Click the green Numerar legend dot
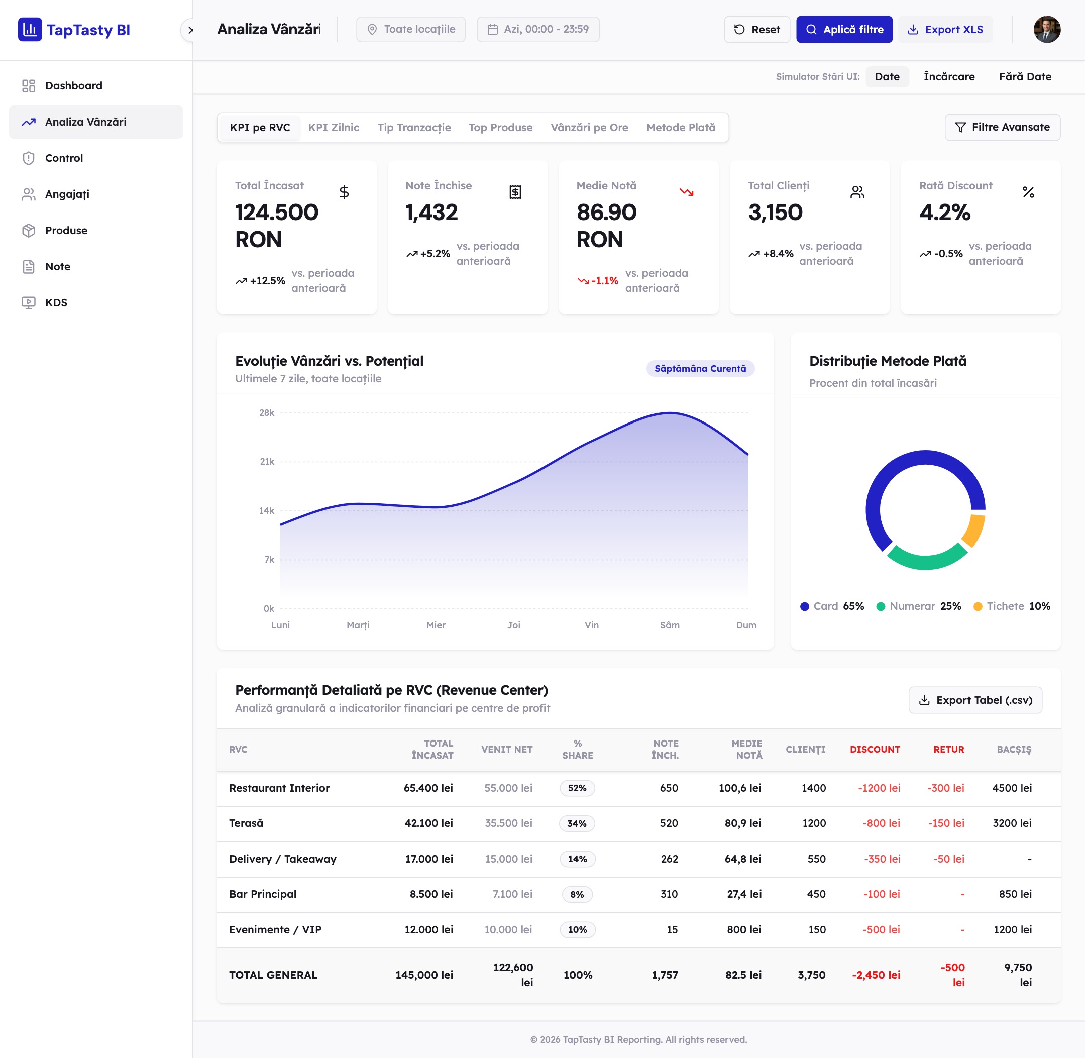The width and height of the screenshot is (1085, 1058). tap(881, 606)
